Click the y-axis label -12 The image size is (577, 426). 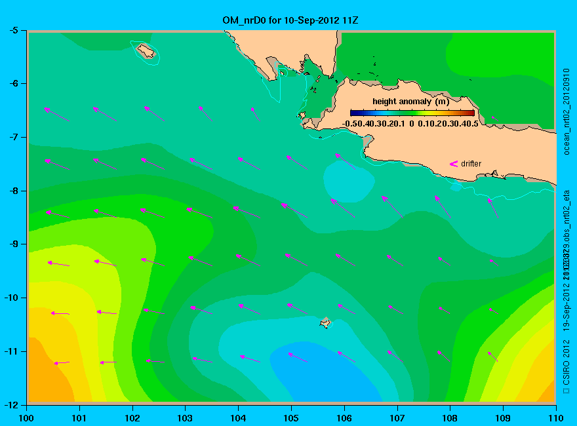[11, 405]
